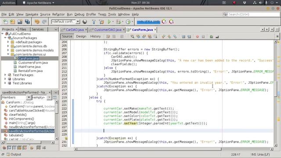Click the Save All toolbar icon
This screenshot has height=158, width=281.
(x=27, y=22)
